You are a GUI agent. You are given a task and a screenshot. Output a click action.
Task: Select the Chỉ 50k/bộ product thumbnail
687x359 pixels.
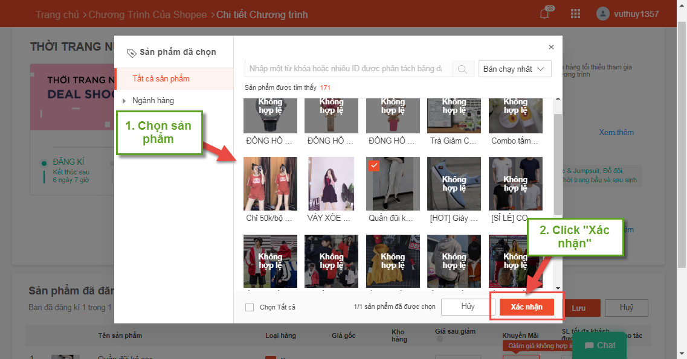pyautogui.click(x=270, y=183)
